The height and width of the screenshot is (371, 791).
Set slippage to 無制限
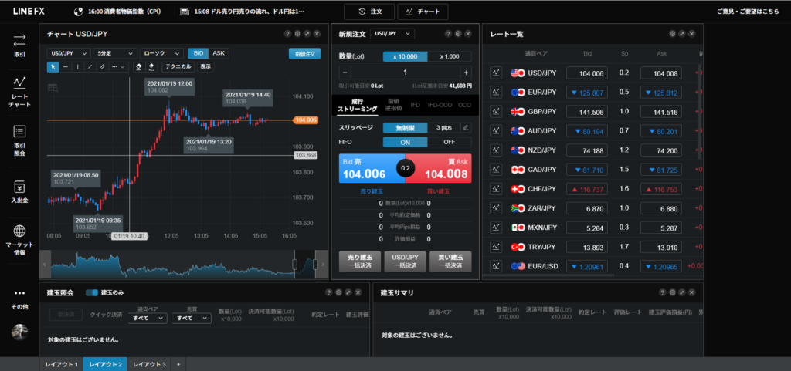tap(405, 127)
